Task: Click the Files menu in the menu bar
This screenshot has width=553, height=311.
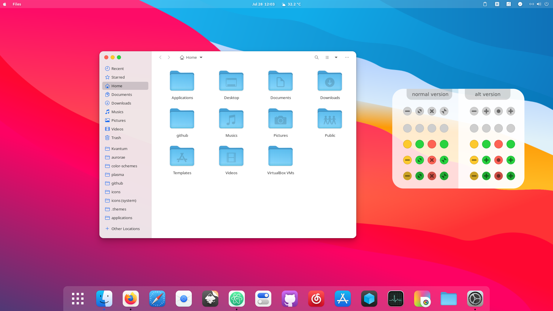Action: click(x=17, y=4)
